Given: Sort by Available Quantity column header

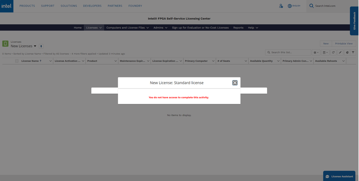Looking at the screenshot, I should pyautogui.click(x=261, y=61).
